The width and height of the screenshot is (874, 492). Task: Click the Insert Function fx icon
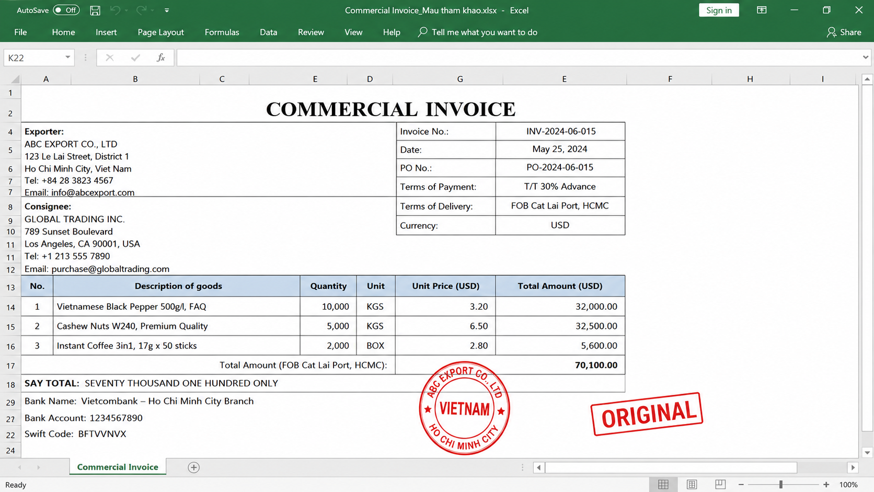(x=161, y=58)
